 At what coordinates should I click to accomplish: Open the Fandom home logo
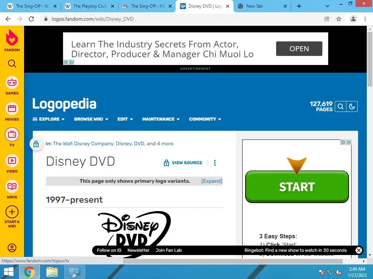pos(12,40)
